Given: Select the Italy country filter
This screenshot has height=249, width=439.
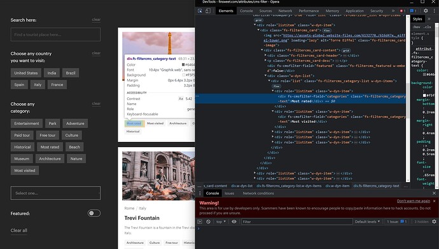Looking at the screenshot, I should click(38, 85).
